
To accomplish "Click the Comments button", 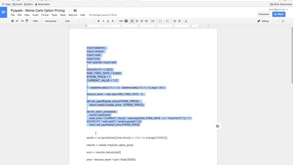I will pos(264,14).
